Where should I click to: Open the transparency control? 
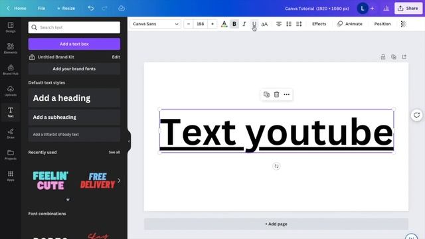click(x=403, y=24)
